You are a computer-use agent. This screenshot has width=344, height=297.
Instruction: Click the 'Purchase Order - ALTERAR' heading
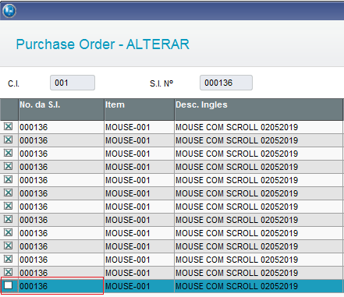(x=103, y=44)
